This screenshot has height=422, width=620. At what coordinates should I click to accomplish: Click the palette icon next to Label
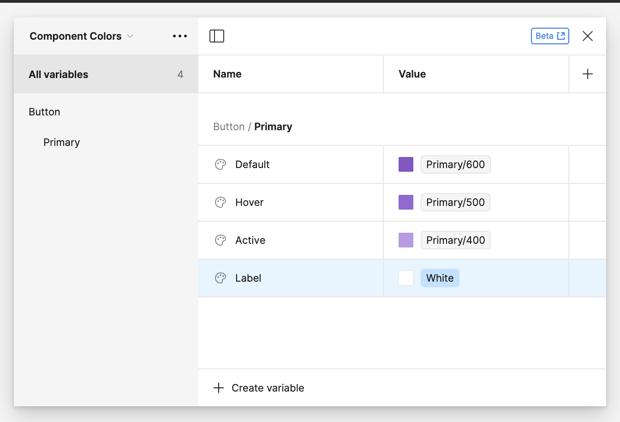click(x=220, y=278)
